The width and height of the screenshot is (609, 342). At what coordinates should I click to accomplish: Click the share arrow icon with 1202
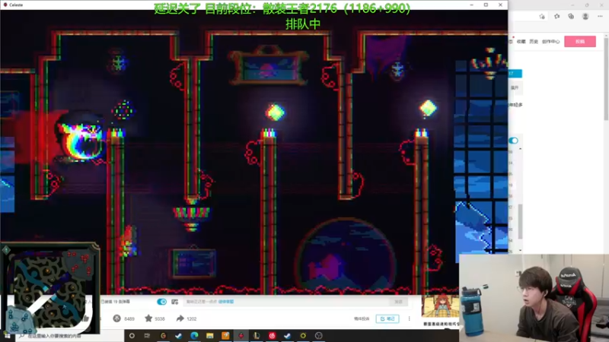point(180,318)
